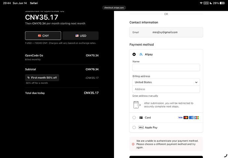The width and height of the screenshot is (228, 158).
Task: Click the black submit button at bottom
Action: [166, 157]
